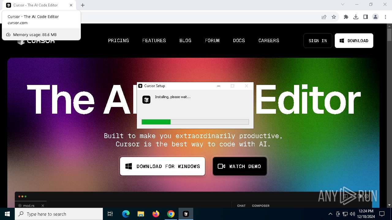Image resolution: width=392 pixels, height=220 pixels.
Task: Switch to Cursor Setup taskbar icon
Action: (x=186, y=214)
